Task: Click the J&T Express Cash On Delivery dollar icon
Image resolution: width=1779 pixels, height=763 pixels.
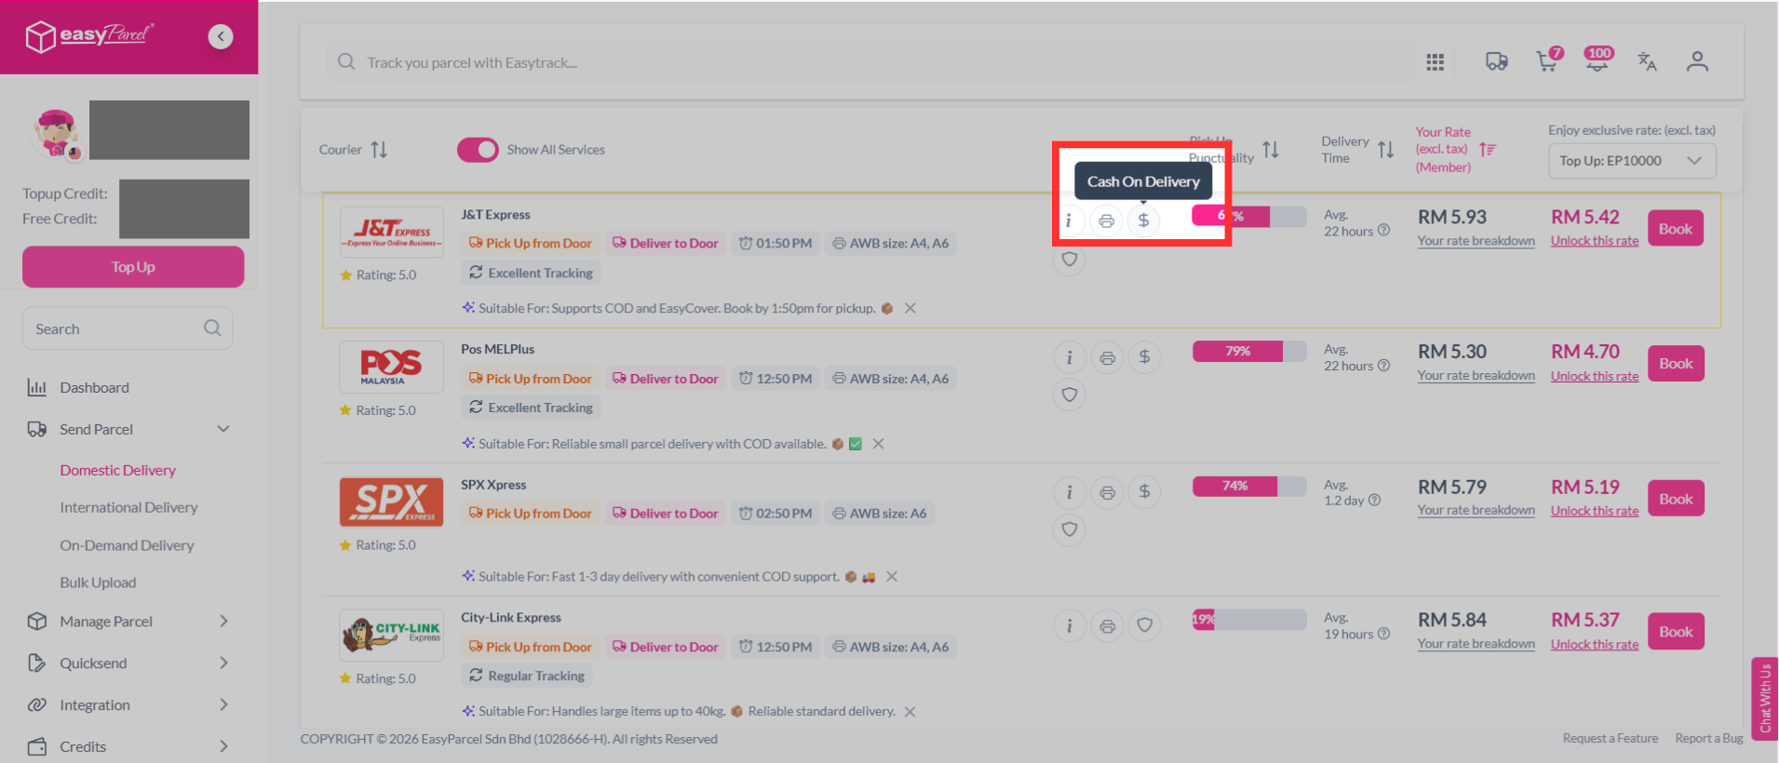Action: 1143,221
